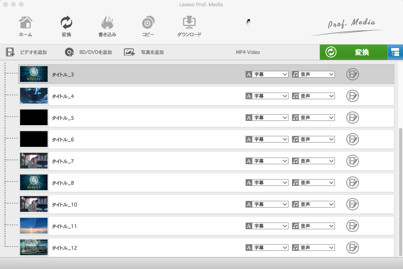Click the タイトル_12 title text
Screen dimensions: 403x269
(x=65, y=248)
